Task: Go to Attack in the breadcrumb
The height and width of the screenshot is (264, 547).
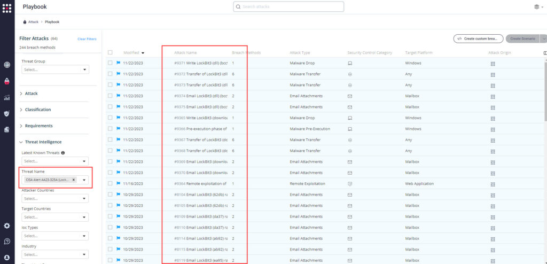Action: point(33,22)
